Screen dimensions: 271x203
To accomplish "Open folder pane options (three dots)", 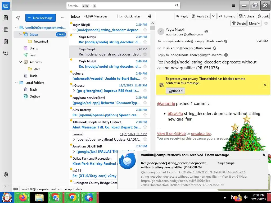I will click(62, 18).
